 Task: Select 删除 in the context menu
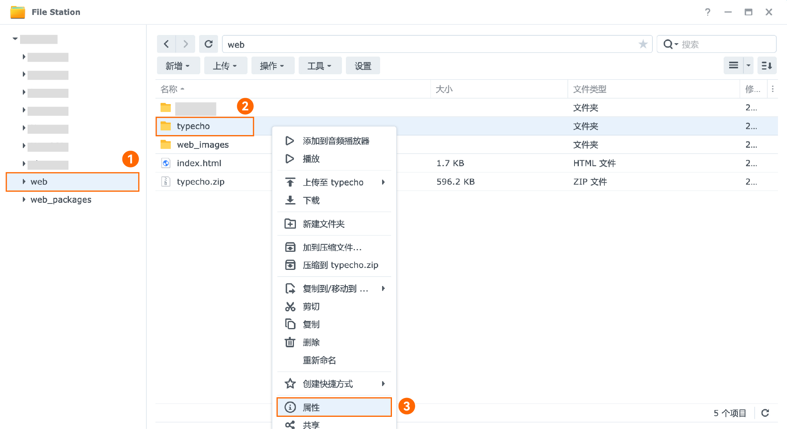click(x=311, y=343)
